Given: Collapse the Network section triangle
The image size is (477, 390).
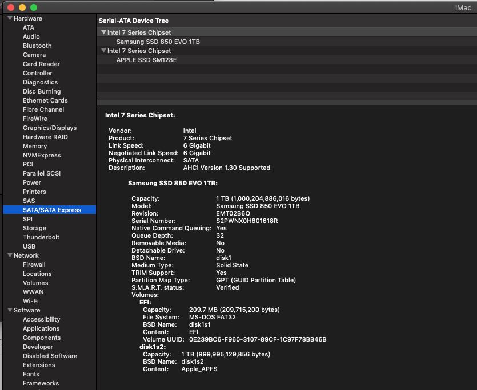Looking at the screenshot, I should [x=10, y=255].
